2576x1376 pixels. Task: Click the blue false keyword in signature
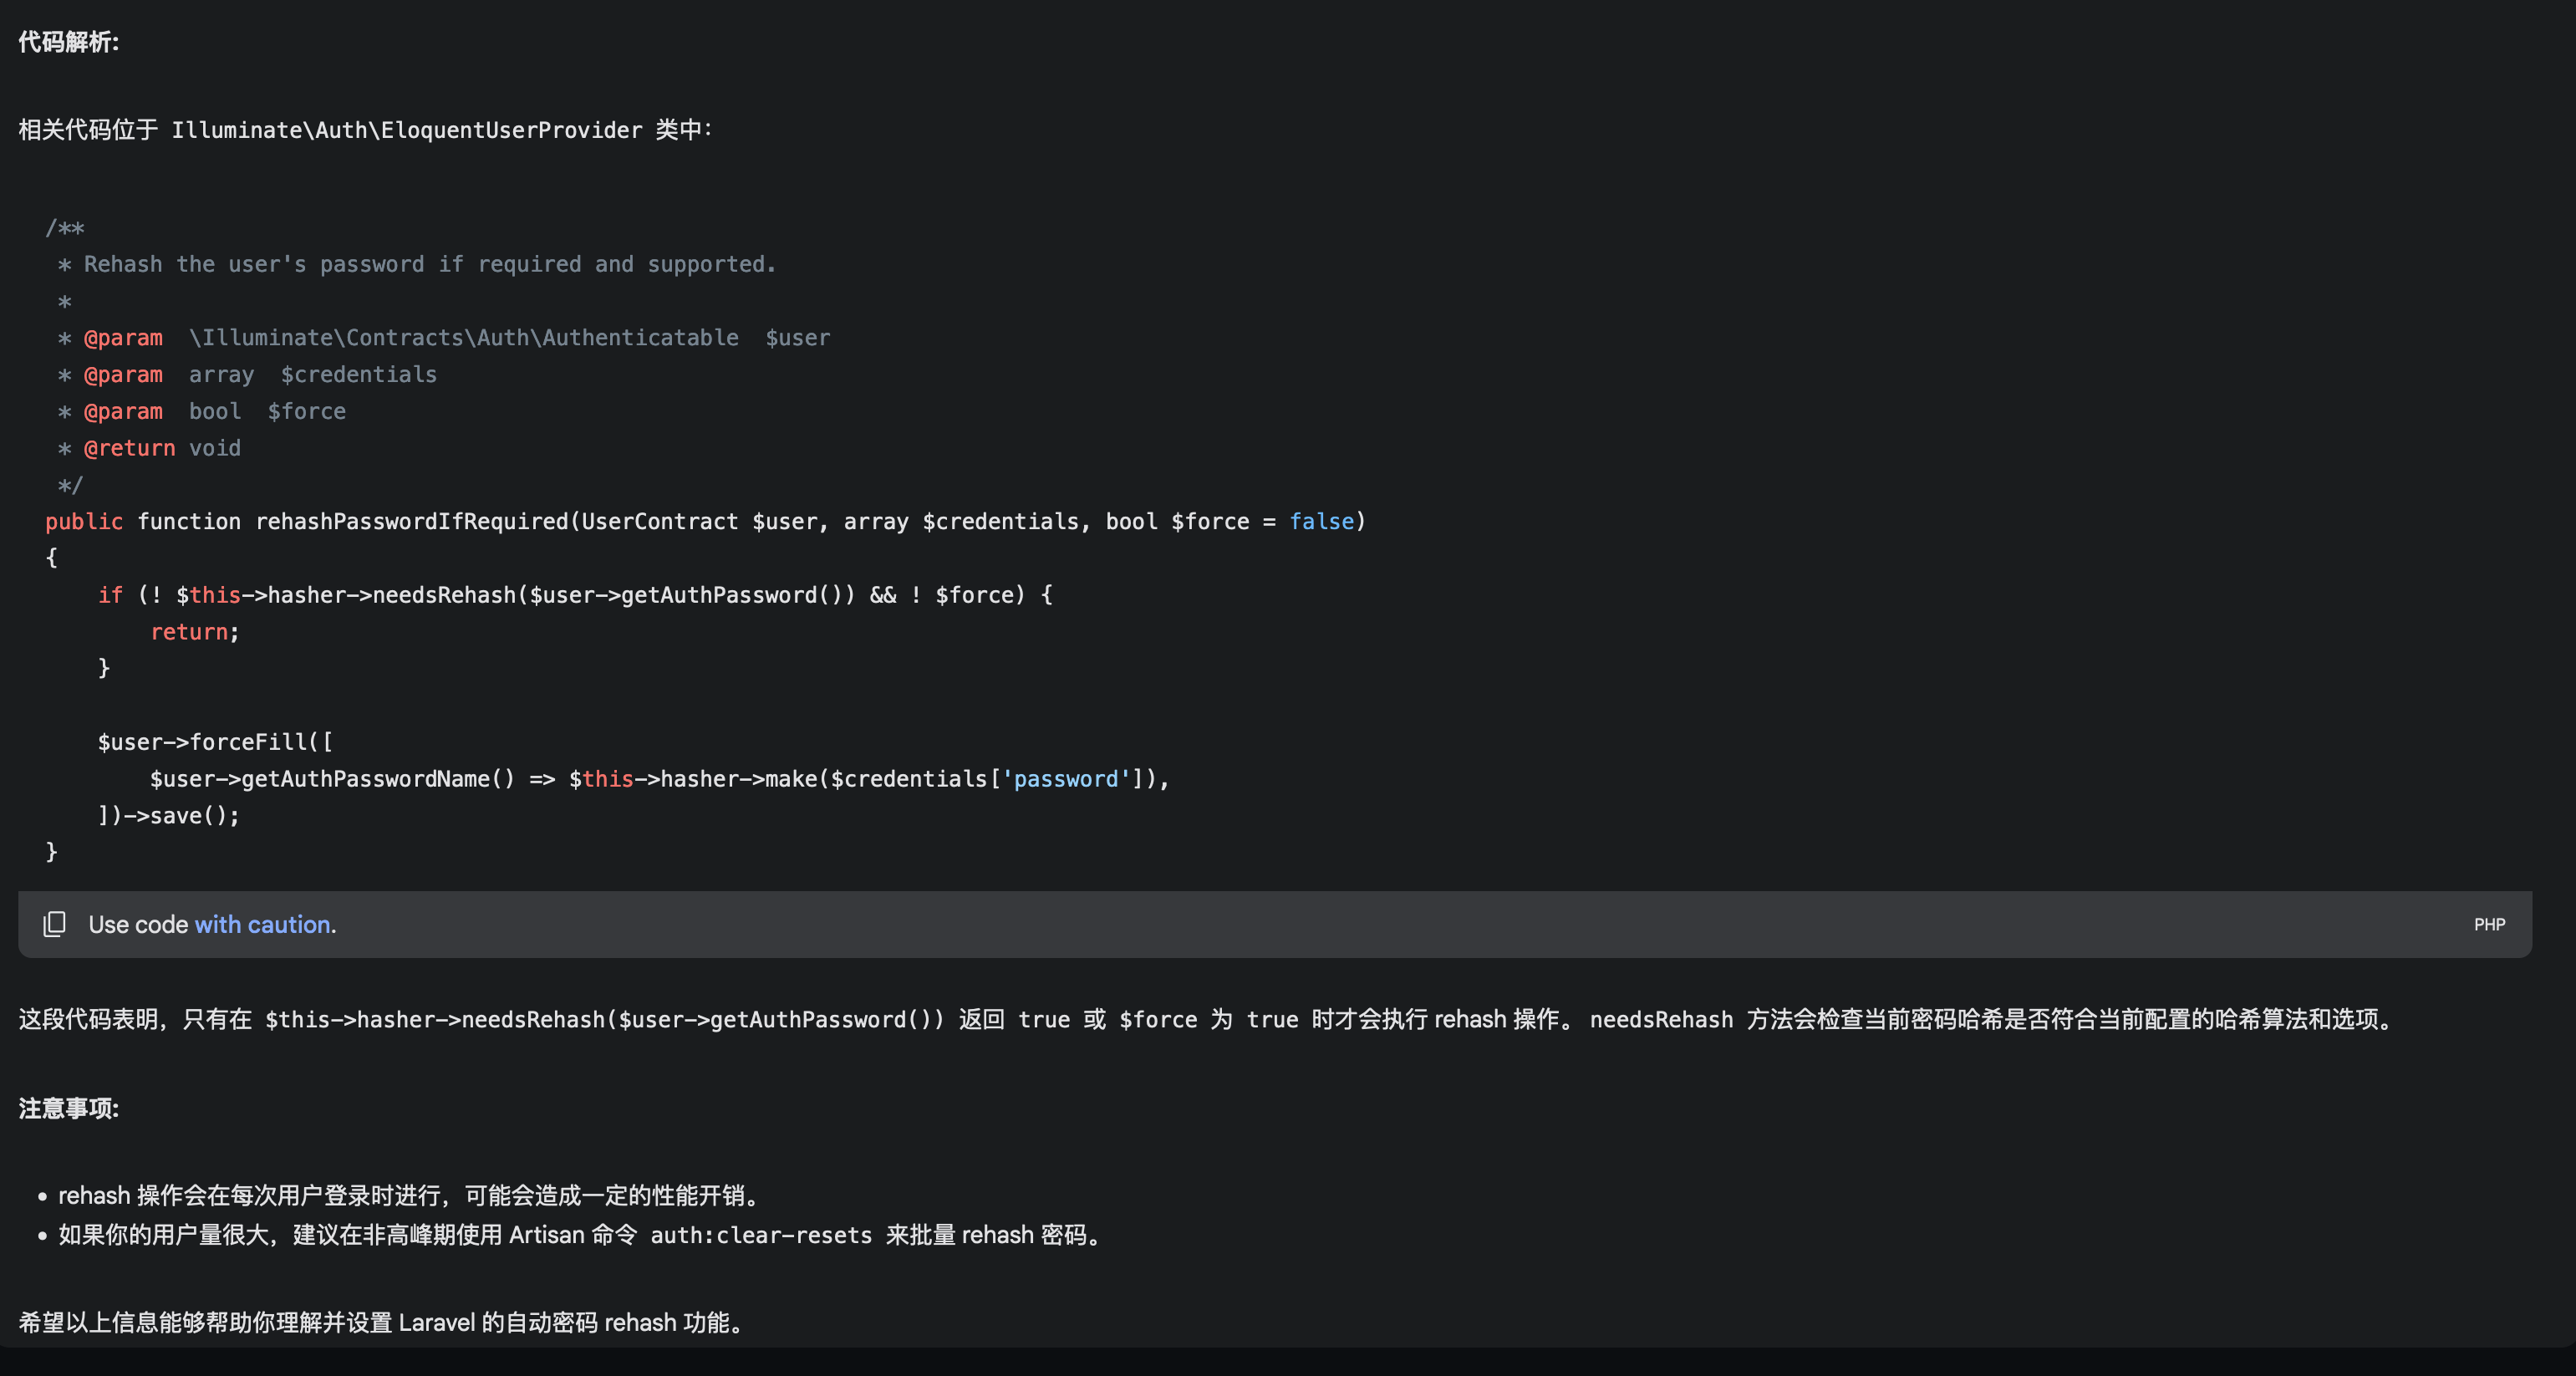1321,521
